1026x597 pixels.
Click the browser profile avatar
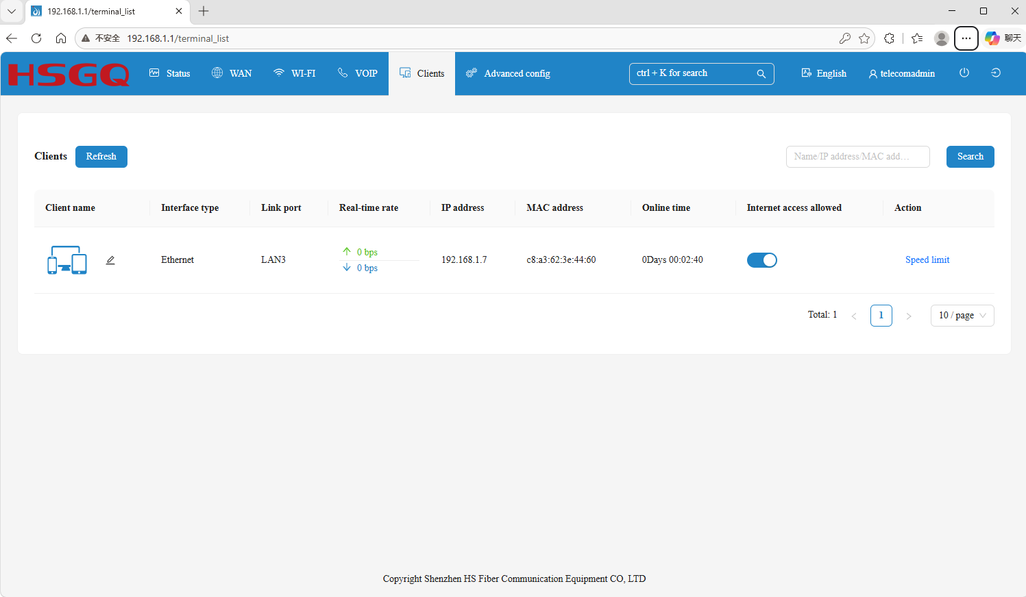pyautogui.click(x=942, y=38)
